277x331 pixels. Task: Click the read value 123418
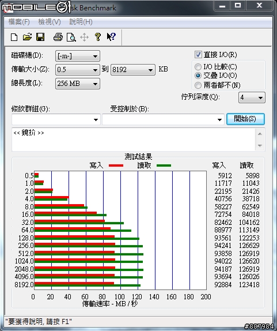pos(249,284)
